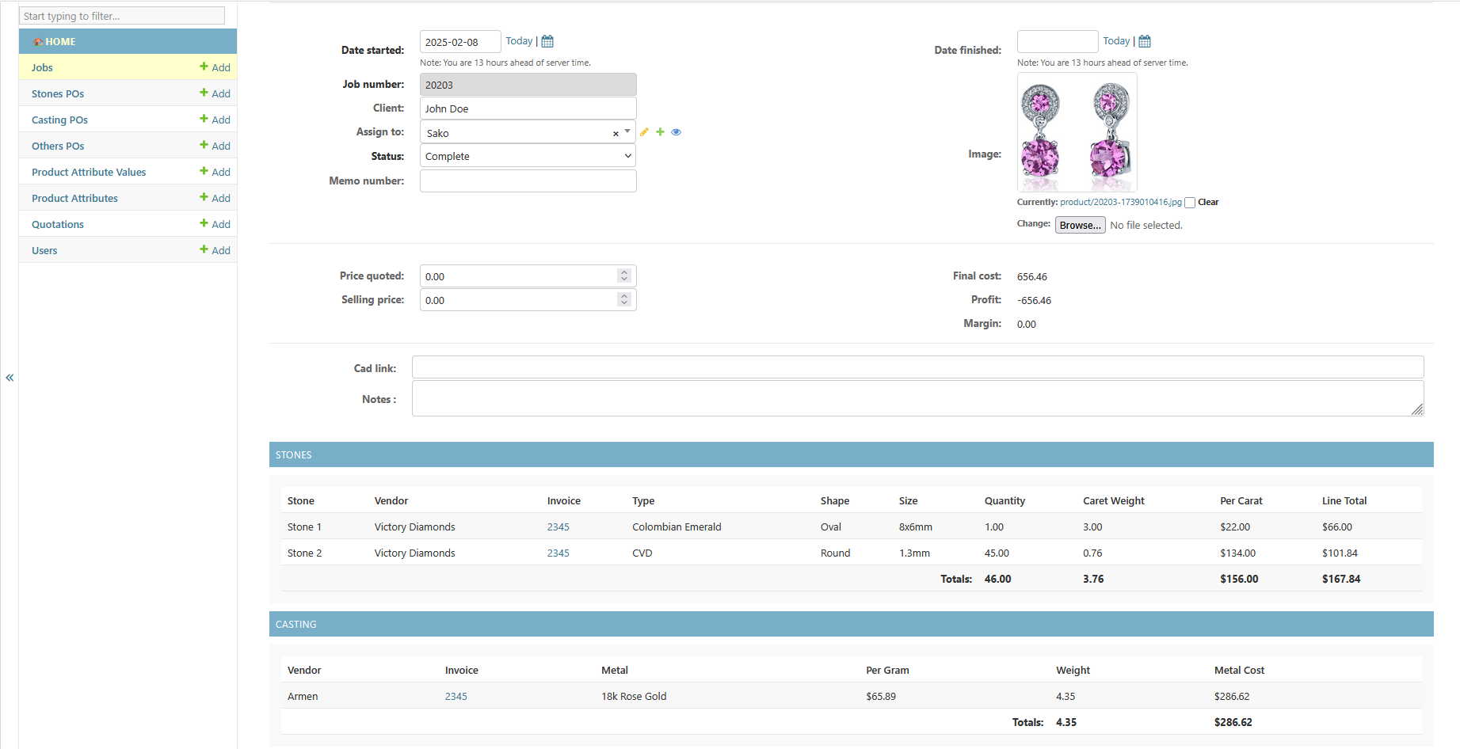Click Final cost value 656.46
This screenshot has height=749, width=1460.
pyautogui.click(x=1031, y=276)
